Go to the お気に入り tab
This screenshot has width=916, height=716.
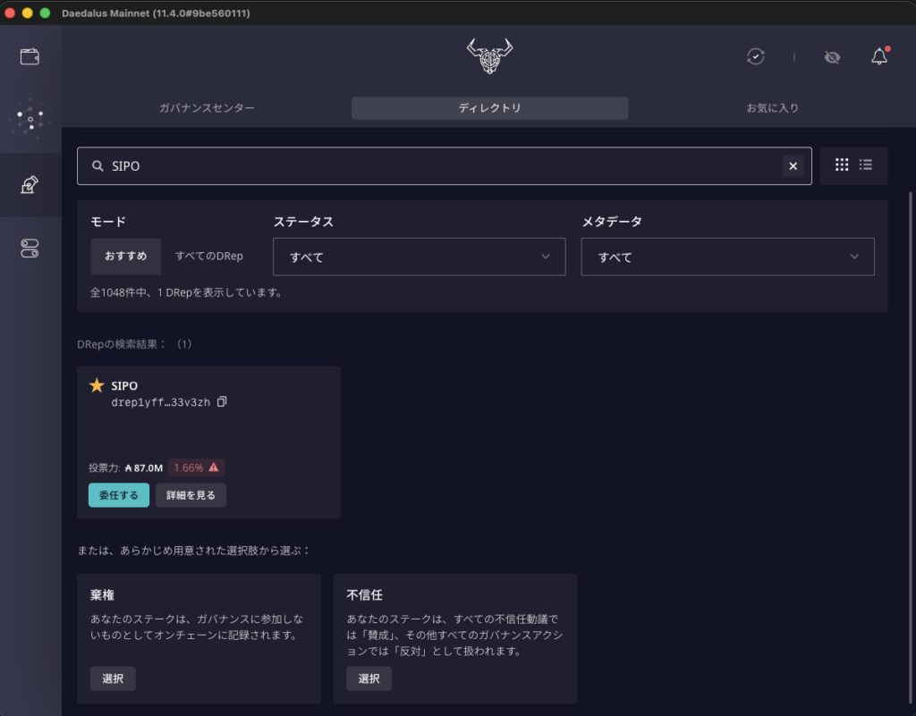click(772, 108)
